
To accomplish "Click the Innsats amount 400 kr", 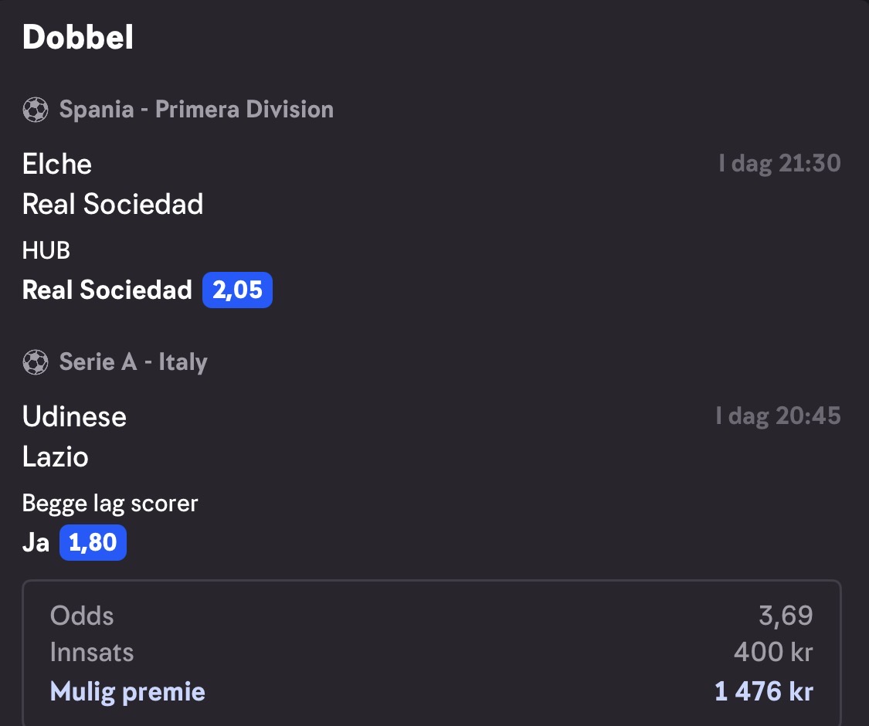I will point(774,653).
